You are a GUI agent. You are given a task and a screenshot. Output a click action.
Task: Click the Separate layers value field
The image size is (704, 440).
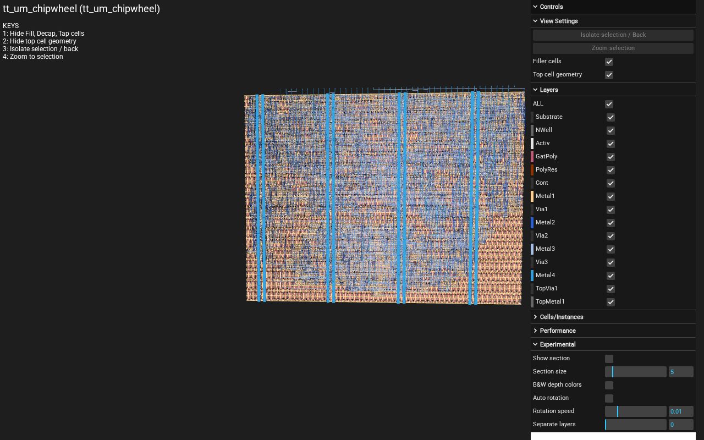coord(681,425)
